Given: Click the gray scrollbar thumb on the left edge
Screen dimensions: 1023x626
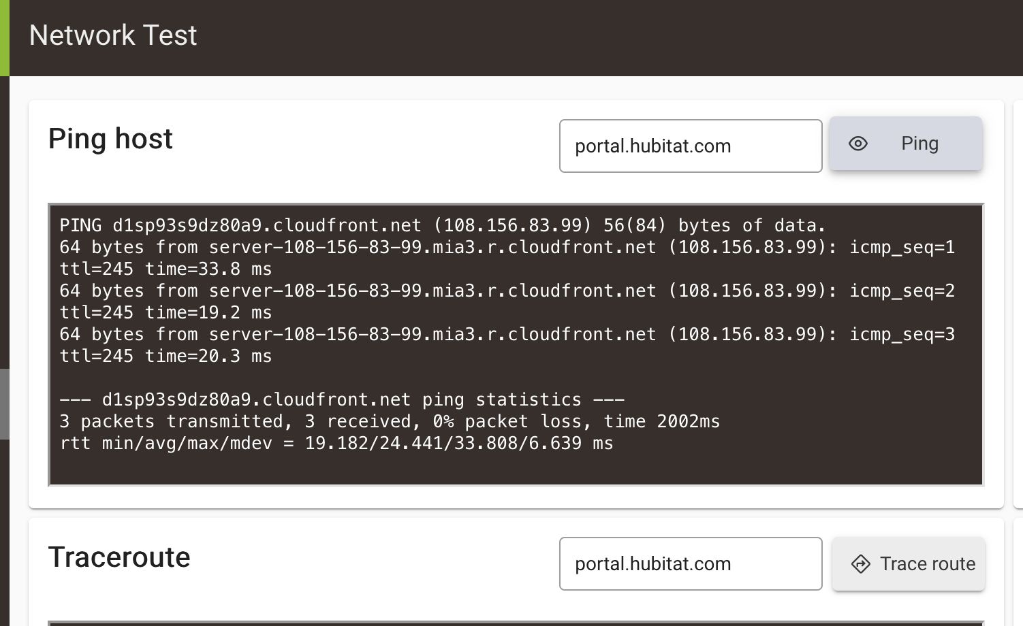Looking at the screenshot, I should click(5, 404).
